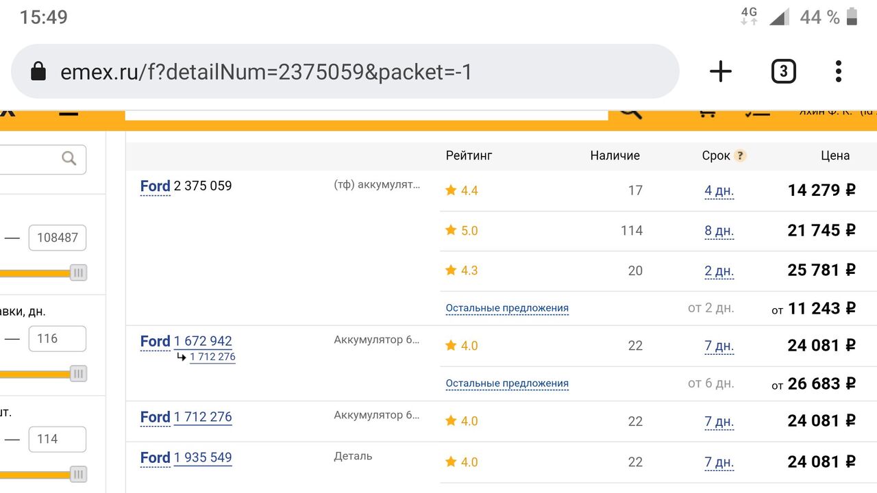Tap the star icon of the 4.4 rating
Screen dimensions: 877x493
click(451, 190)
